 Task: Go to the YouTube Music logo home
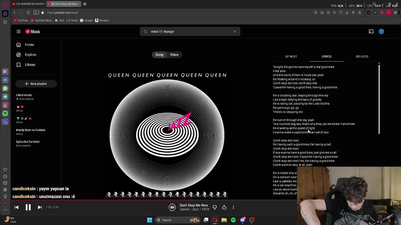[33, 32]
